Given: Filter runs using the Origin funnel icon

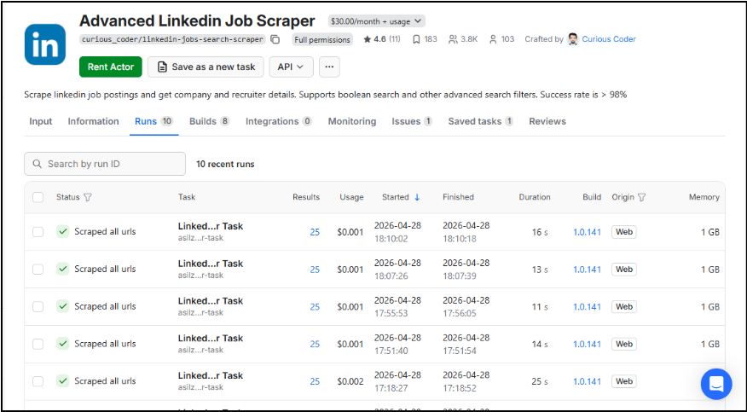Looking at the screenshot, I should click(642, 197).
